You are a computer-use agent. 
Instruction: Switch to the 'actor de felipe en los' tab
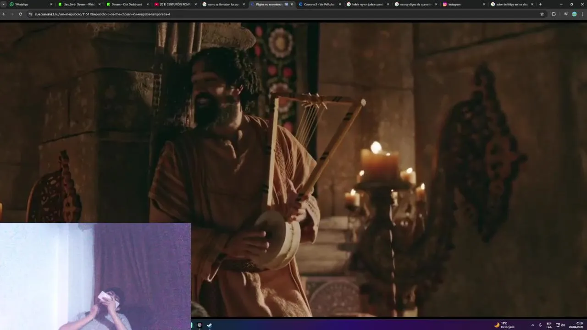(x=512, y=4)
